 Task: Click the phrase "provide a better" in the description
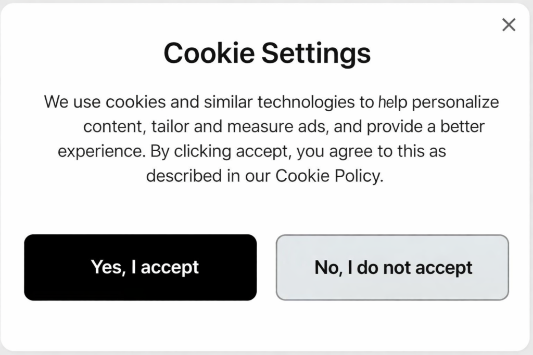coord(426,126)
